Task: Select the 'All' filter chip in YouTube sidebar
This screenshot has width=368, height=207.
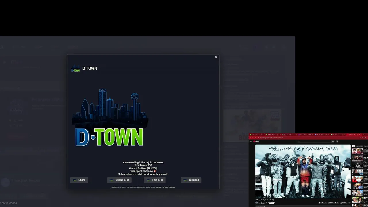Action: point(353,146)
